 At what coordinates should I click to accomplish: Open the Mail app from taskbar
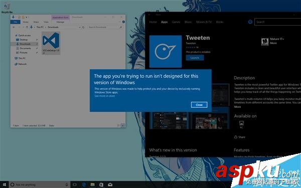(110, 184)
